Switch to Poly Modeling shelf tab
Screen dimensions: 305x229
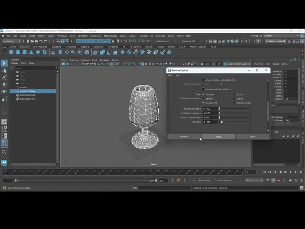[40, 47]
